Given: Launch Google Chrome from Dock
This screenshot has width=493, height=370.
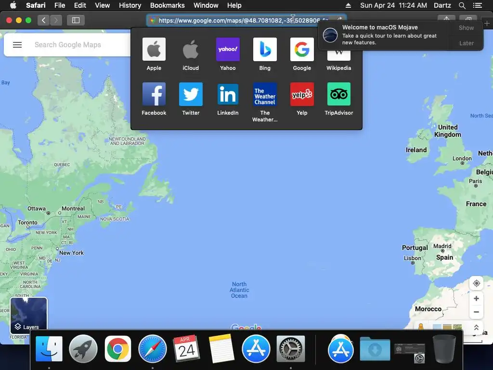Looking at the screenshot, I should 118,349.
